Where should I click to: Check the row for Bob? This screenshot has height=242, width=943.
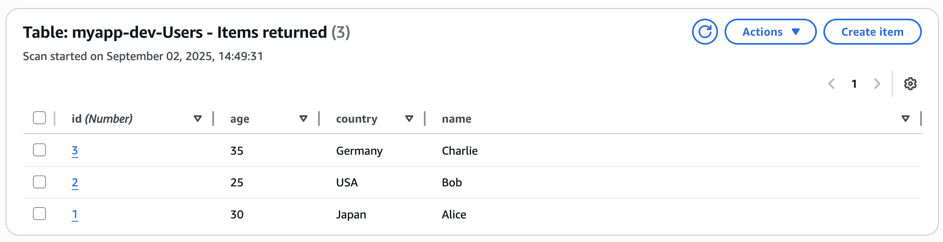point(39,182)
